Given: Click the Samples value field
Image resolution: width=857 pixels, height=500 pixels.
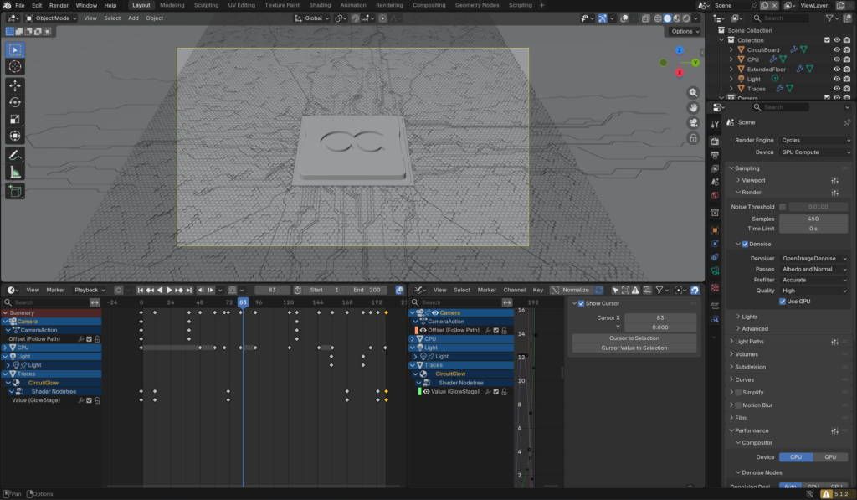Looking at the screenshot, I should [813, 219].
